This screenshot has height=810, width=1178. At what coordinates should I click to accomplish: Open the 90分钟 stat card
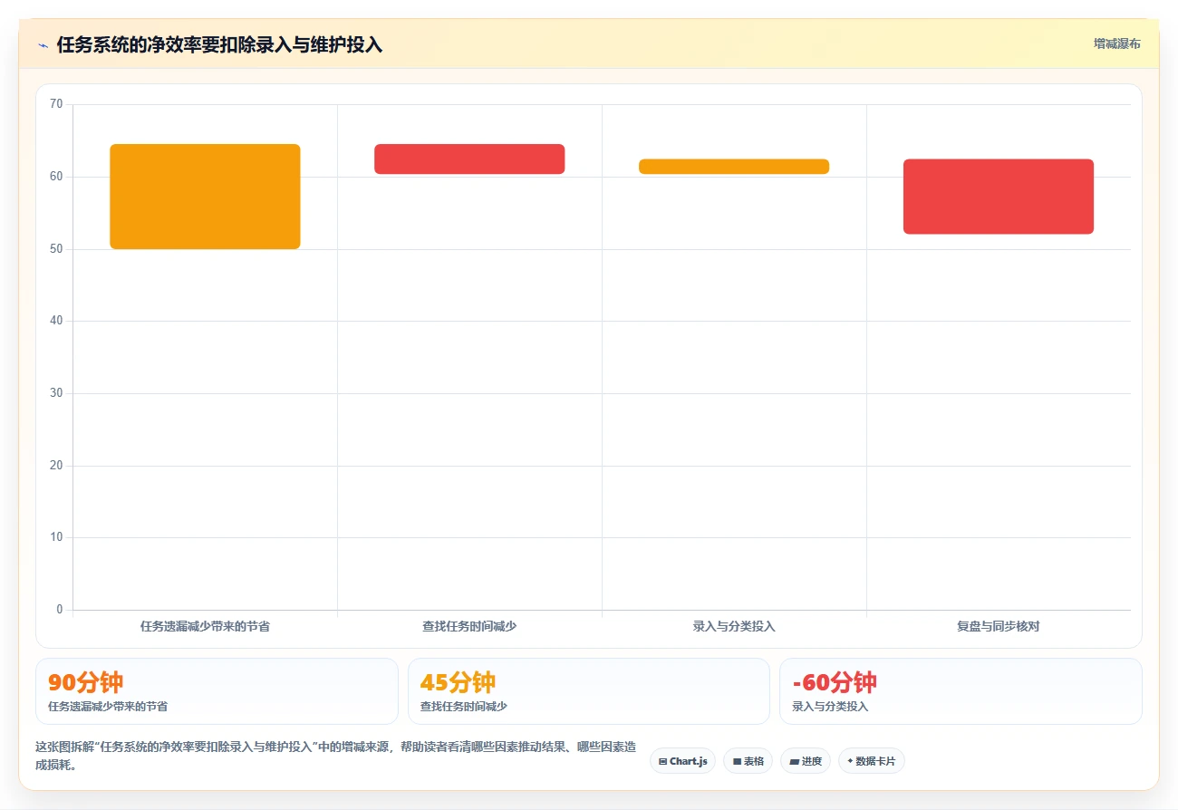pos(217,691)
